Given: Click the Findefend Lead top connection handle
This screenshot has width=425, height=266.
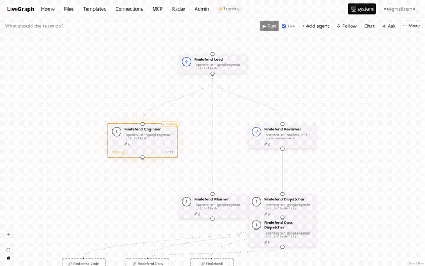Looking at the screenshot, I should 212,54.
